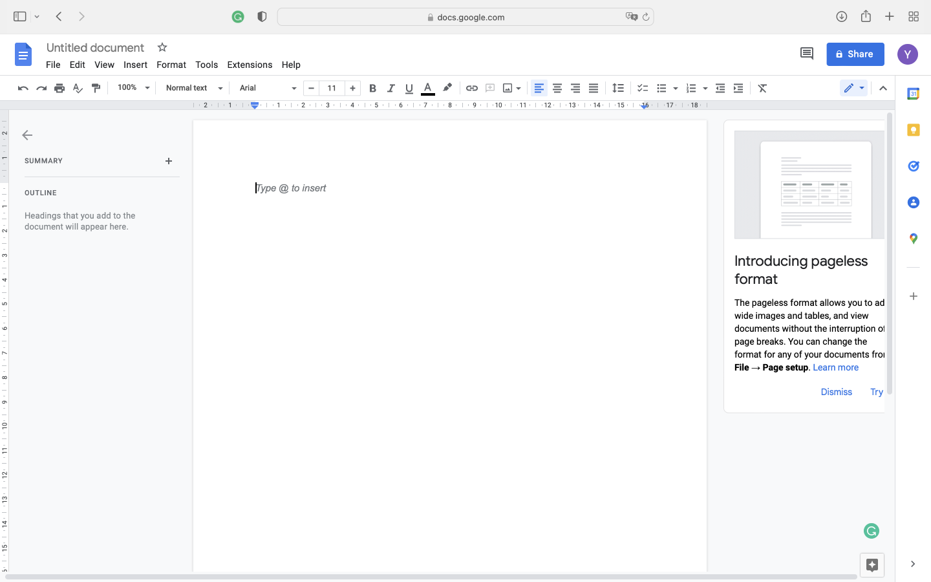Insert a bulleted list
The width and height of the screenshot is (931, 582).
pos(661,88)
